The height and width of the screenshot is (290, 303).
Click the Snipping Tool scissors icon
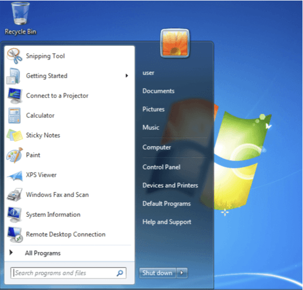[14, 56]
